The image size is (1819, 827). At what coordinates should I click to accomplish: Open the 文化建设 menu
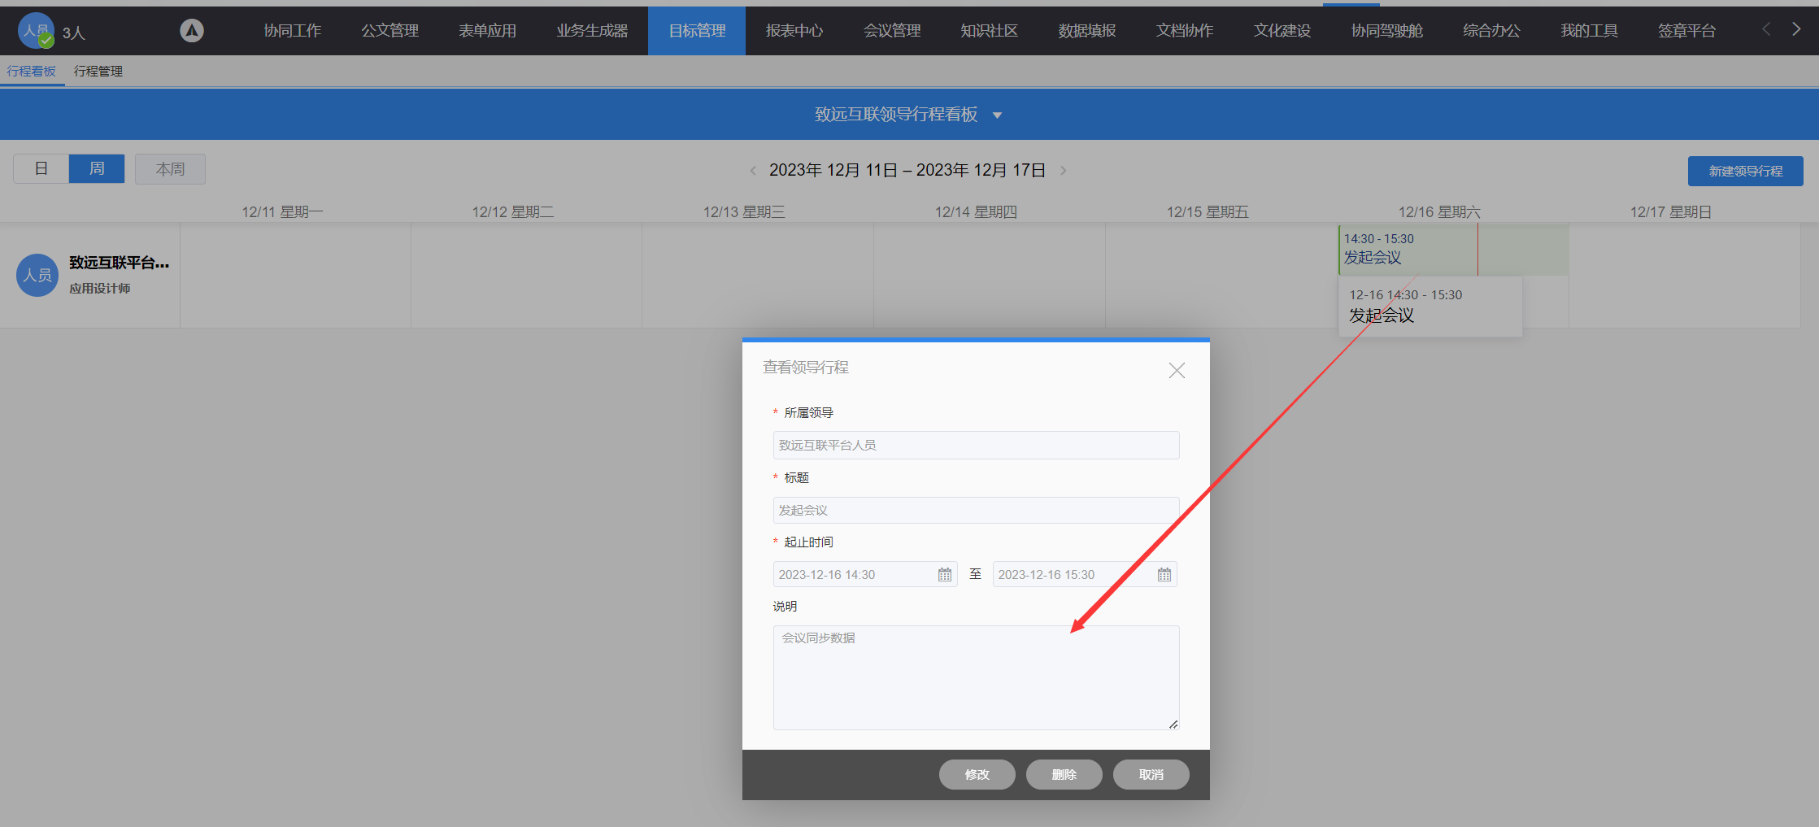tap(1282, 31)
